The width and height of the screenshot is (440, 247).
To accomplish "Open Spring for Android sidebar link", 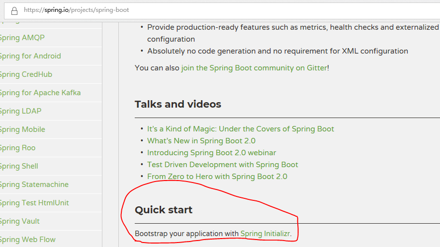I will click(x=30, y=56).
